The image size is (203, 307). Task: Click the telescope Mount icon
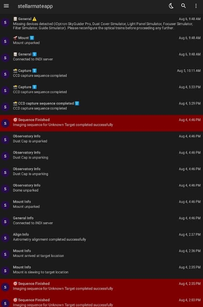15,38
